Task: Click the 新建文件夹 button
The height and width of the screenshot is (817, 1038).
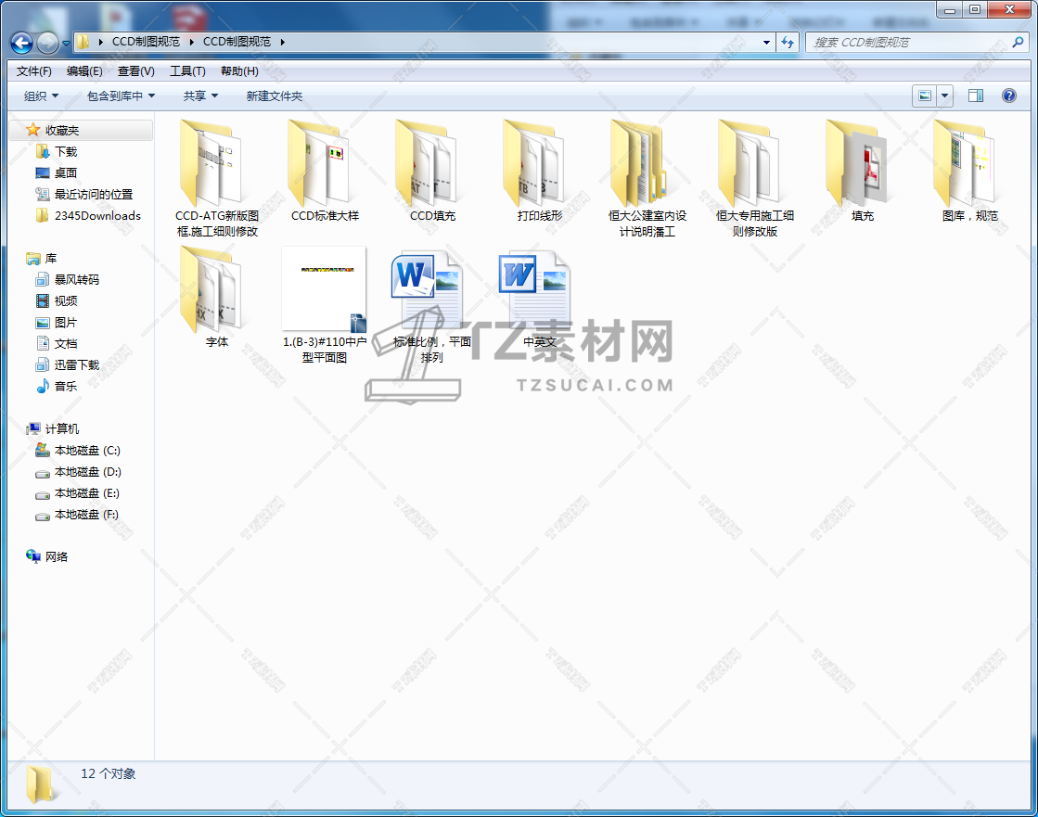Action: [x=274, y=96]
